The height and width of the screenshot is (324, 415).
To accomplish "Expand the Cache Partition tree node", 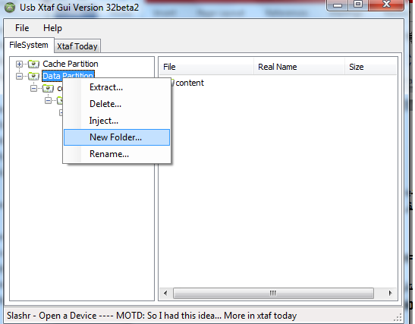I will [x=19, y=64].
